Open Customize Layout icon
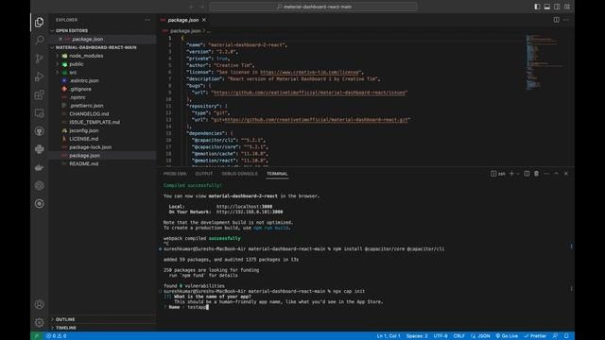 [567, 7]
